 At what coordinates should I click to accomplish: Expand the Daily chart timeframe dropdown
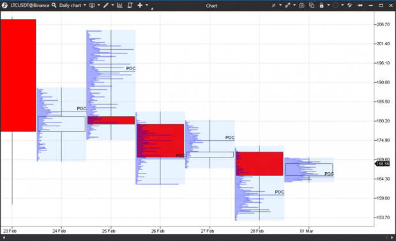point(84,5)
